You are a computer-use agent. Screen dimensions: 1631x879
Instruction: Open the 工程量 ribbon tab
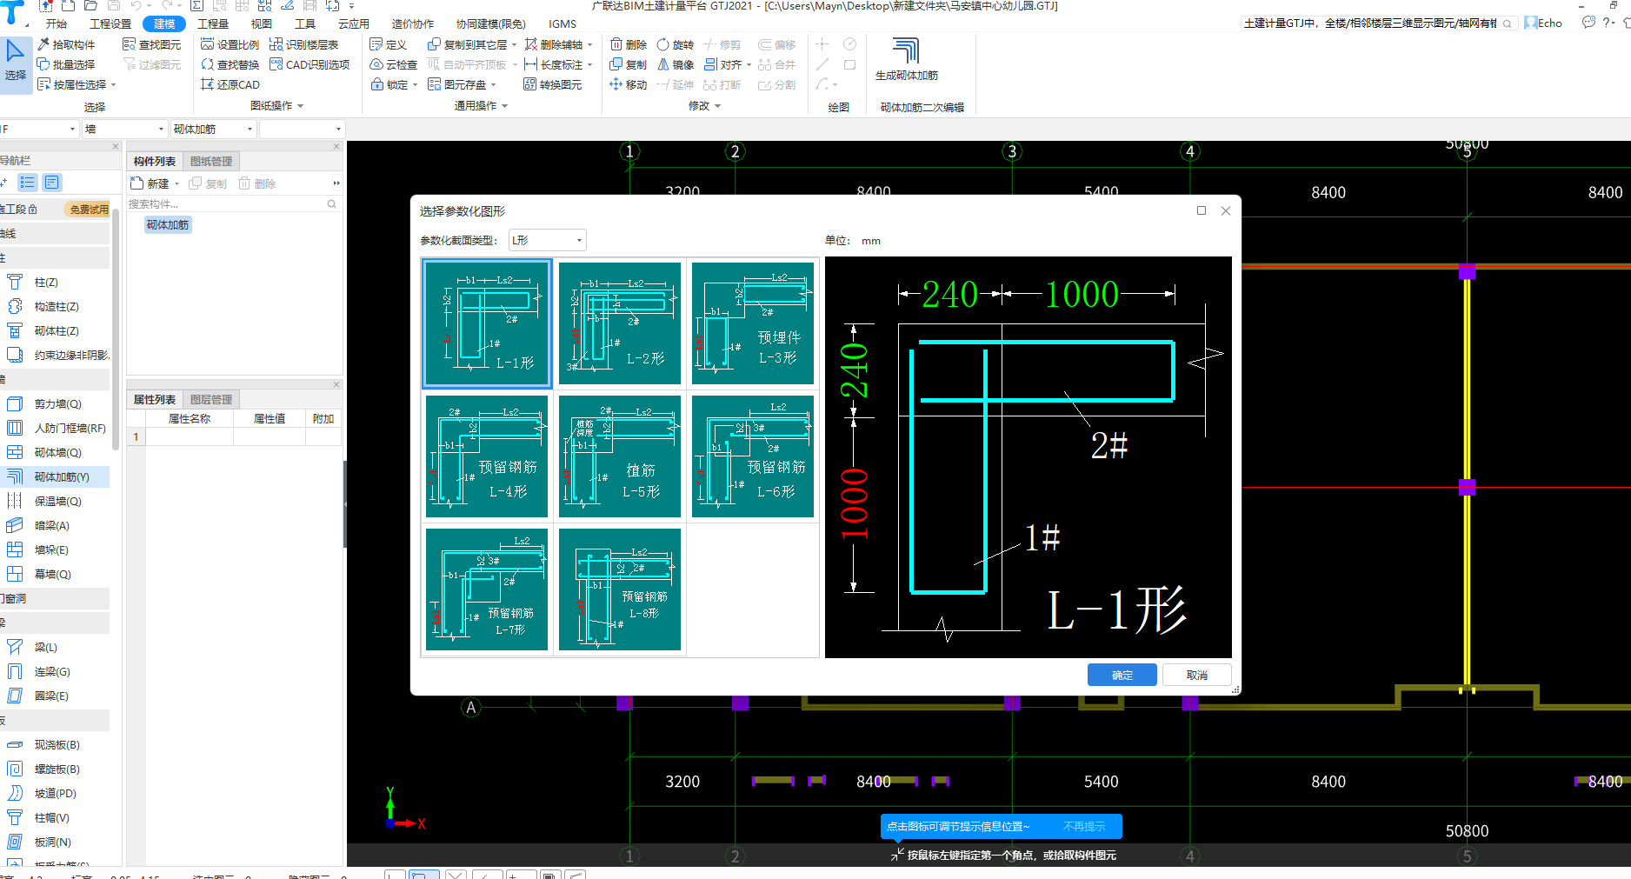tap(213, 23)
